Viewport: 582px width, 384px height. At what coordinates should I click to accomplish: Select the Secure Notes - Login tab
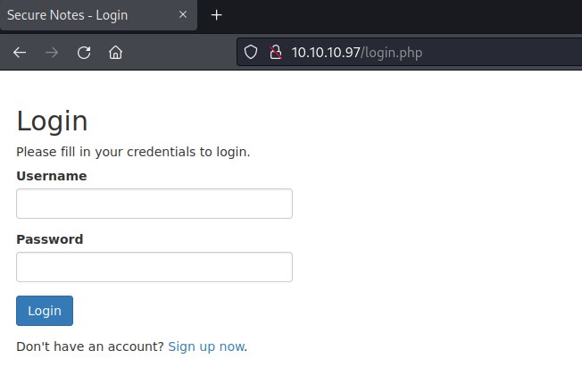pyautogui.click(x=80, y=15)
